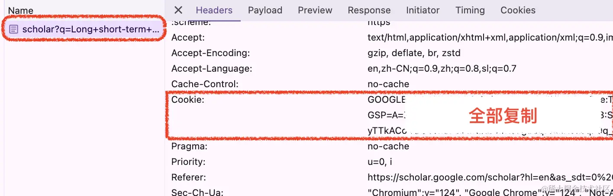Click the Priority value u=0, i

point(380,162)
